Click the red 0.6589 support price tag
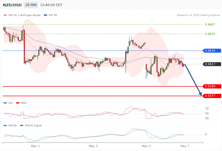 (212, 86)
